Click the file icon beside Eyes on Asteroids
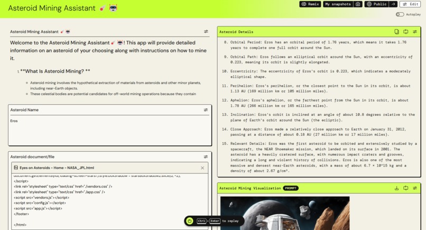This screenshot has width=426, height=230. (x=16, y=168)
